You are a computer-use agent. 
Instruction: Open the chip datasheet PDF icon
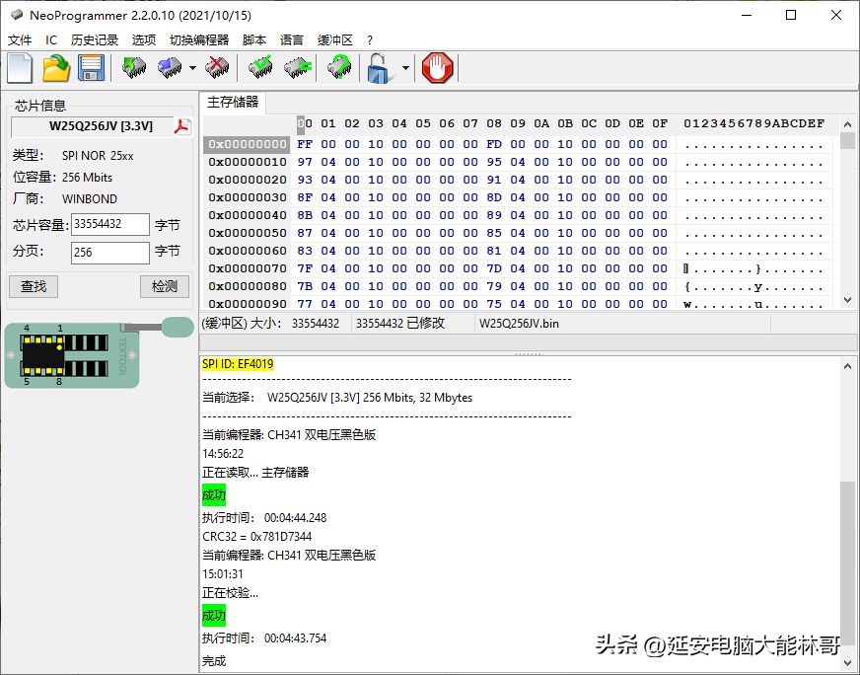click(x=182, y=126)
